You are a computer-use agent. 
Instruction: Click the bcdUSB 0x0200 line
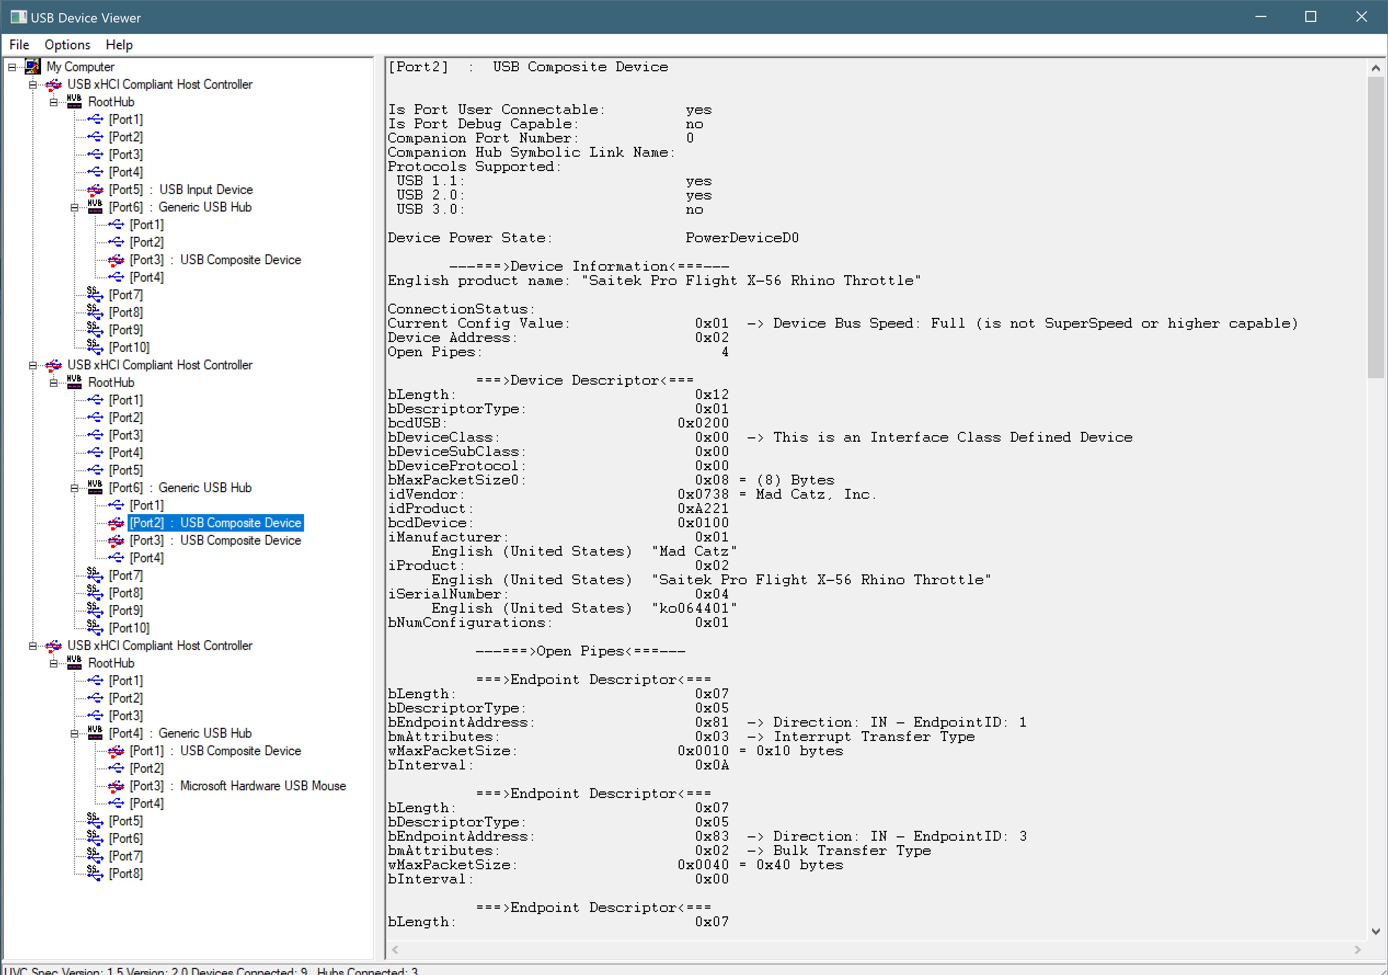(x=558, y=424)
